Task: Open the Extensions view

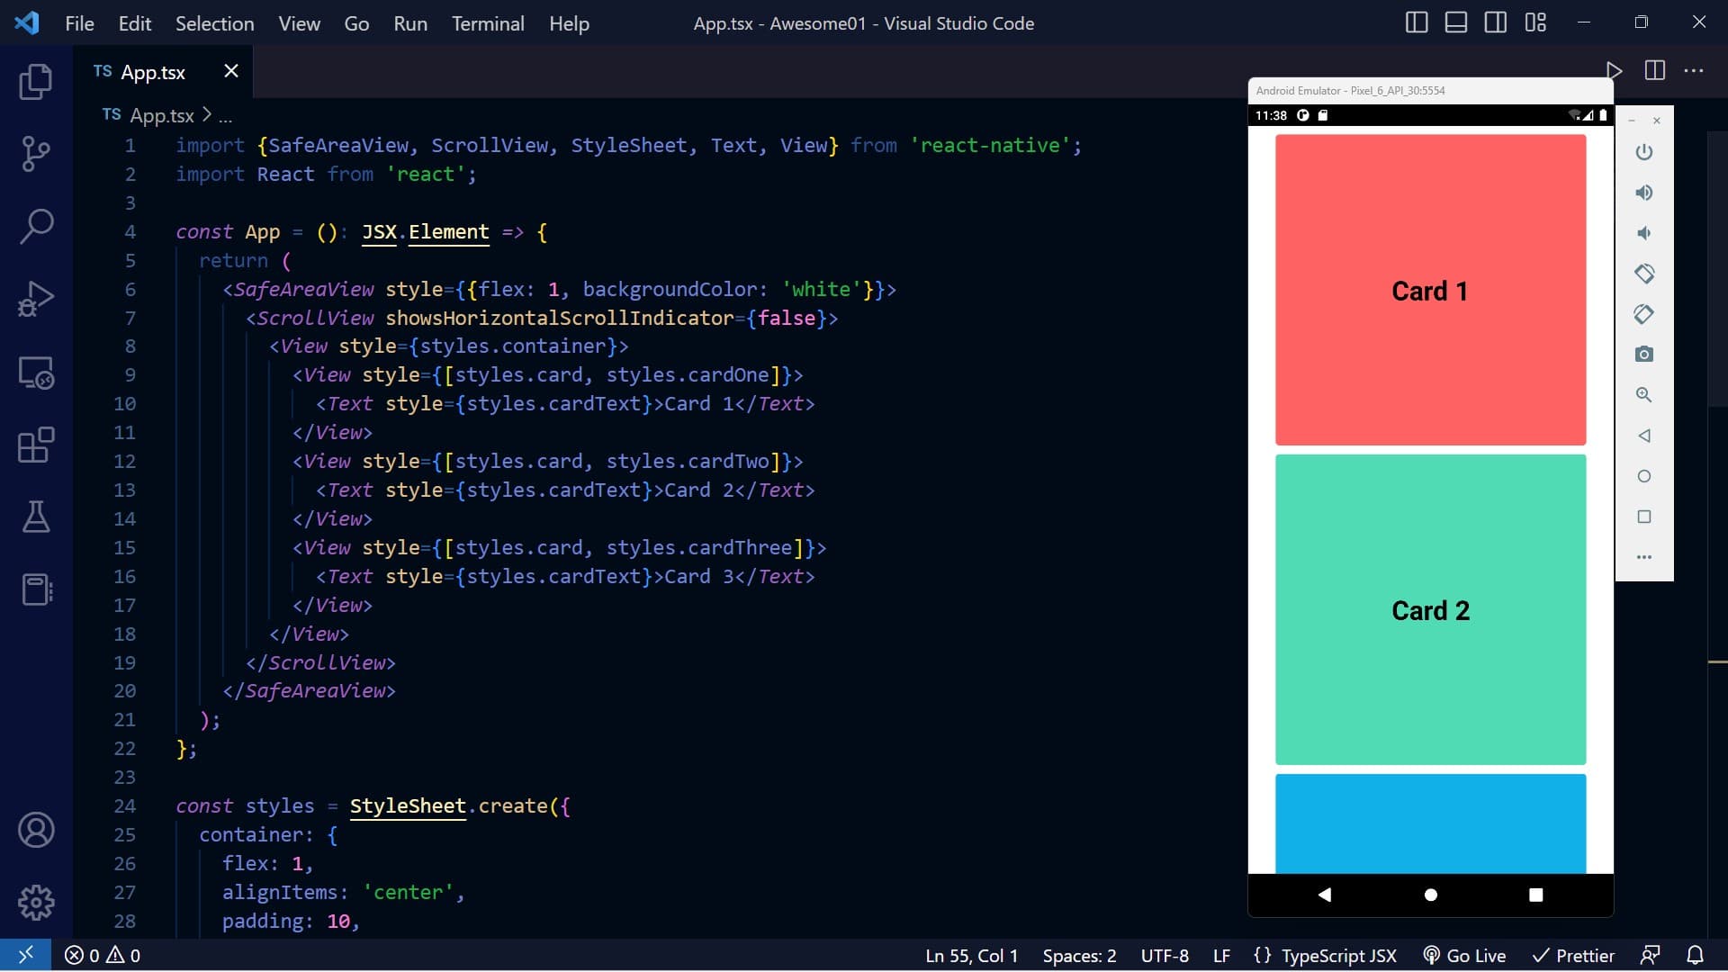Action: (36, 445)
